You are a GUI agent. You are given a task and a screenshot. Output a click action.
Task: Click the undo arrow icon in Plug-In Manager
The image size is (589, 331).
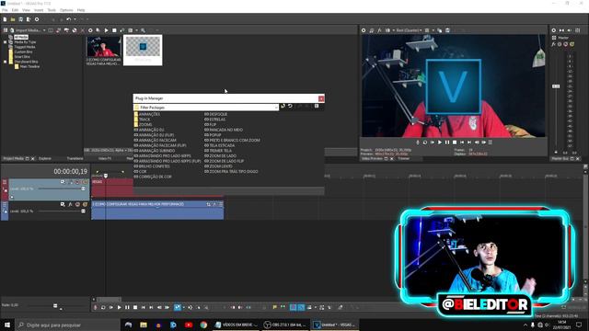pyautogui.click(x=291, y=107)
